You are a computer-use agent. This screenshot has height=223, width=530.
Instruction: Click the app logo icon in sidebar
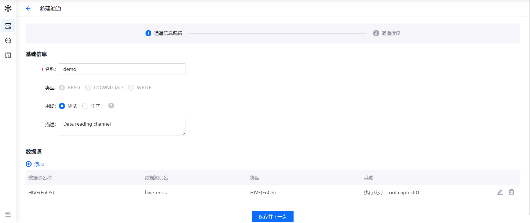(8, 8)
